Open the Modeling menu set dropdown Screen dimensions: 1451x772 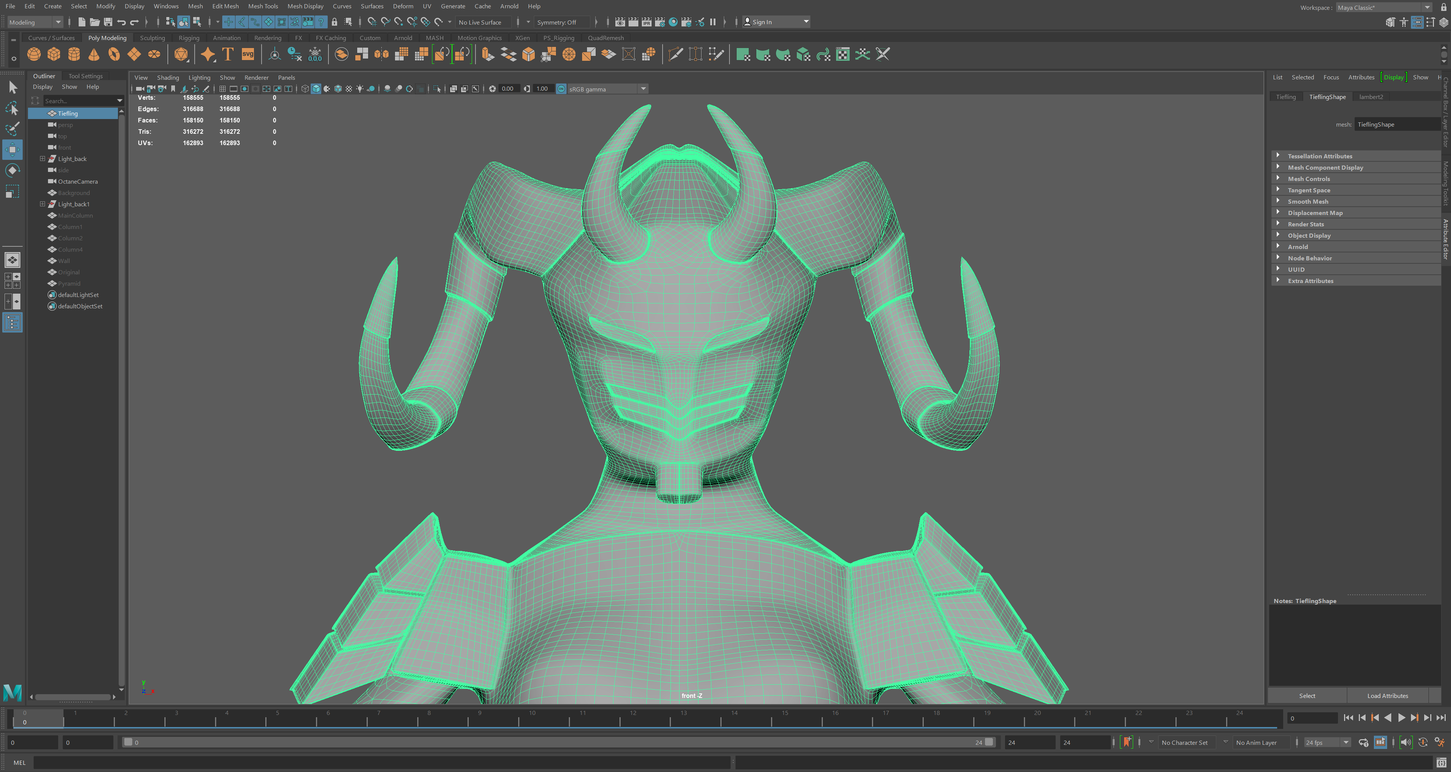pyautogui.click(x=34, y=22)
